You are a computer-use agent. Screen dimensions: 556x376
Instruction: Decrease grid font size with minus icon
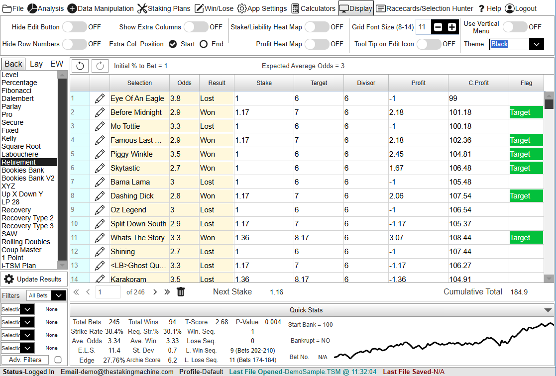click(x=438, y=27)
